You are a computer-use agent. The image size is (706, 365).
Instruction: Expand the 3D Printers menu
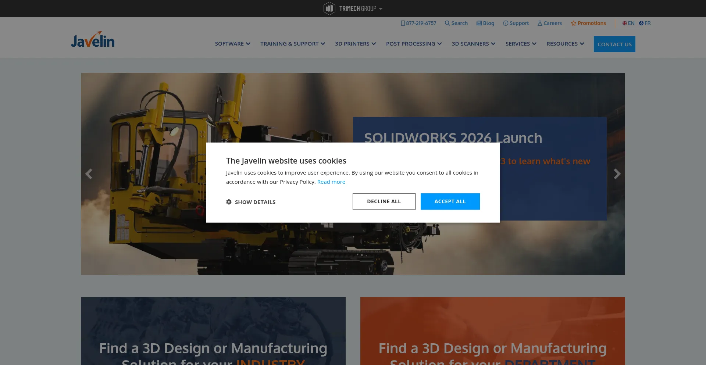(x=355, y=44)
